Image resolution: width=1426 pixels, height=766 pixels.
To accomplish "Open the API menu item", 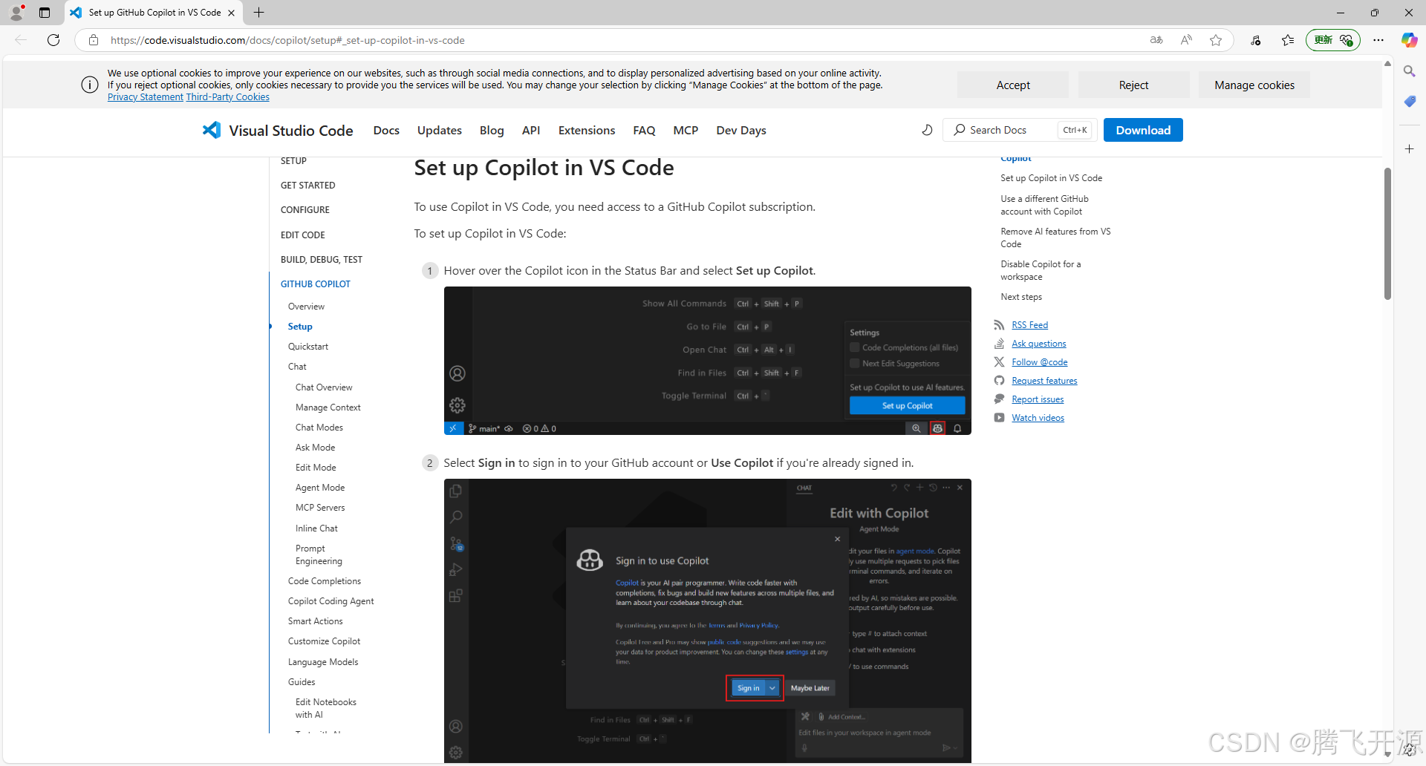I will [x=531, y=130].
